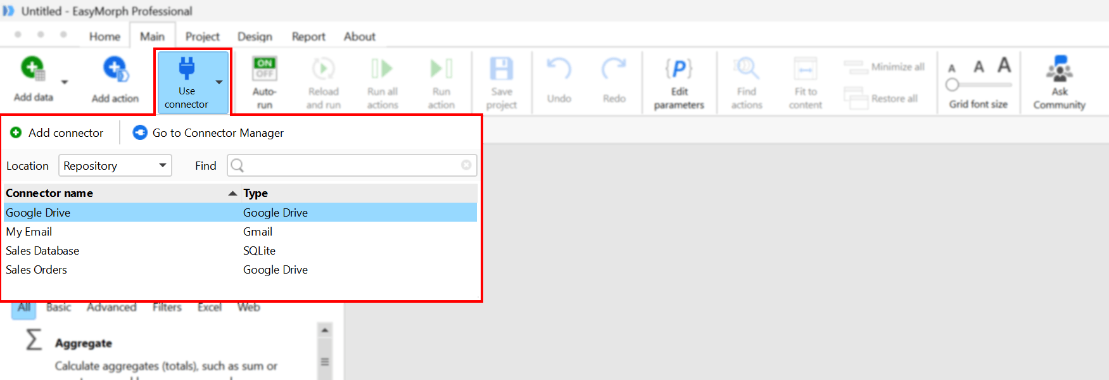Image resolution: width=1109 pixels, height=380 pixels.
Task: Select the Advanced actions filter
Action: [111, 307]
